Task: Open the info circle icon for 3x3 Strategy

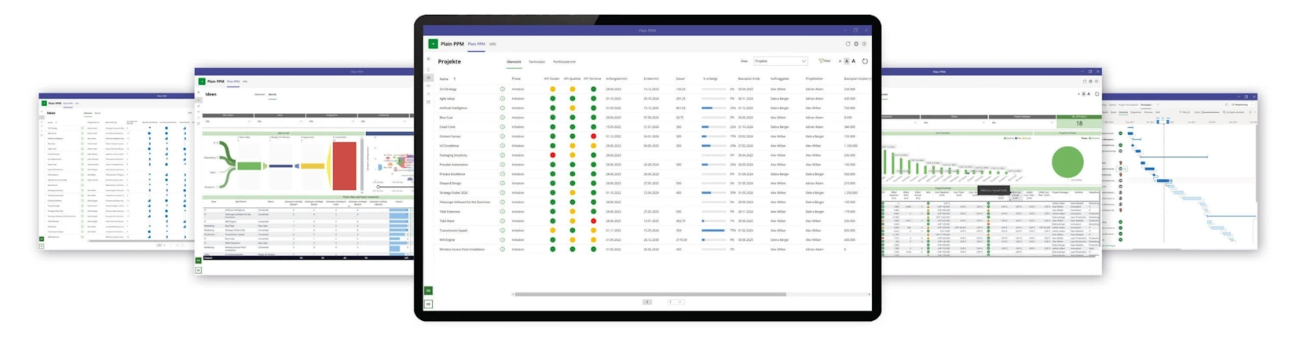Action: 503,89
